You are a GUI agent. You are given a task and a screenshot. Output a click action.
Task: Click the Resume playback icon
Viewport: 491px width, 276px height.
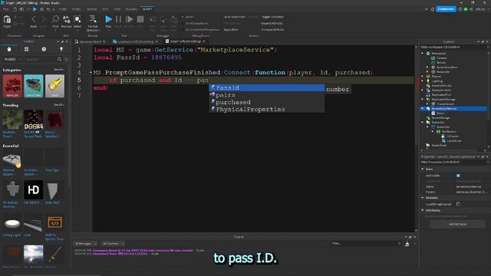tap(130, 19)
